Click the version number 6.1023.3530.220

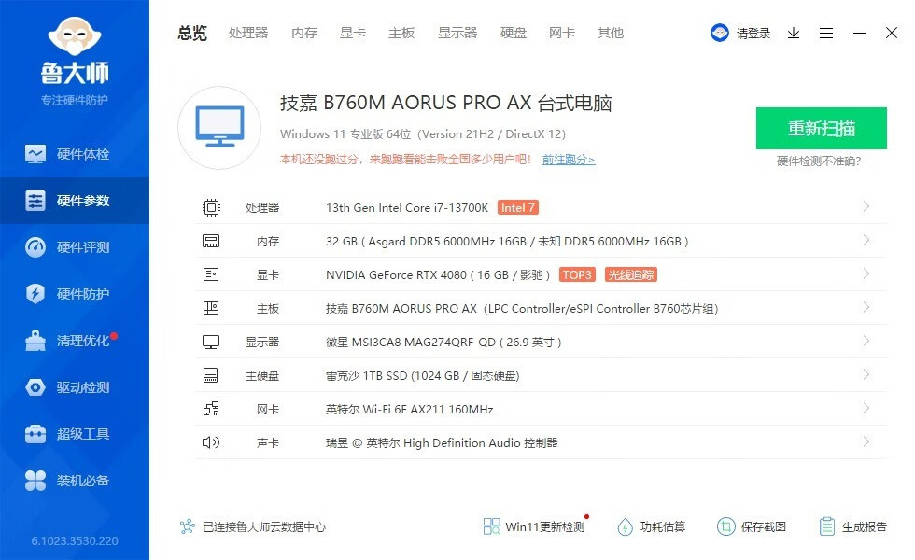click(75, 541)
